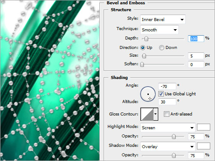Click the Highlight Opacity slider handle
This screenshot has height=161, width=215.
pyautogui.click(x=174, y=137)
